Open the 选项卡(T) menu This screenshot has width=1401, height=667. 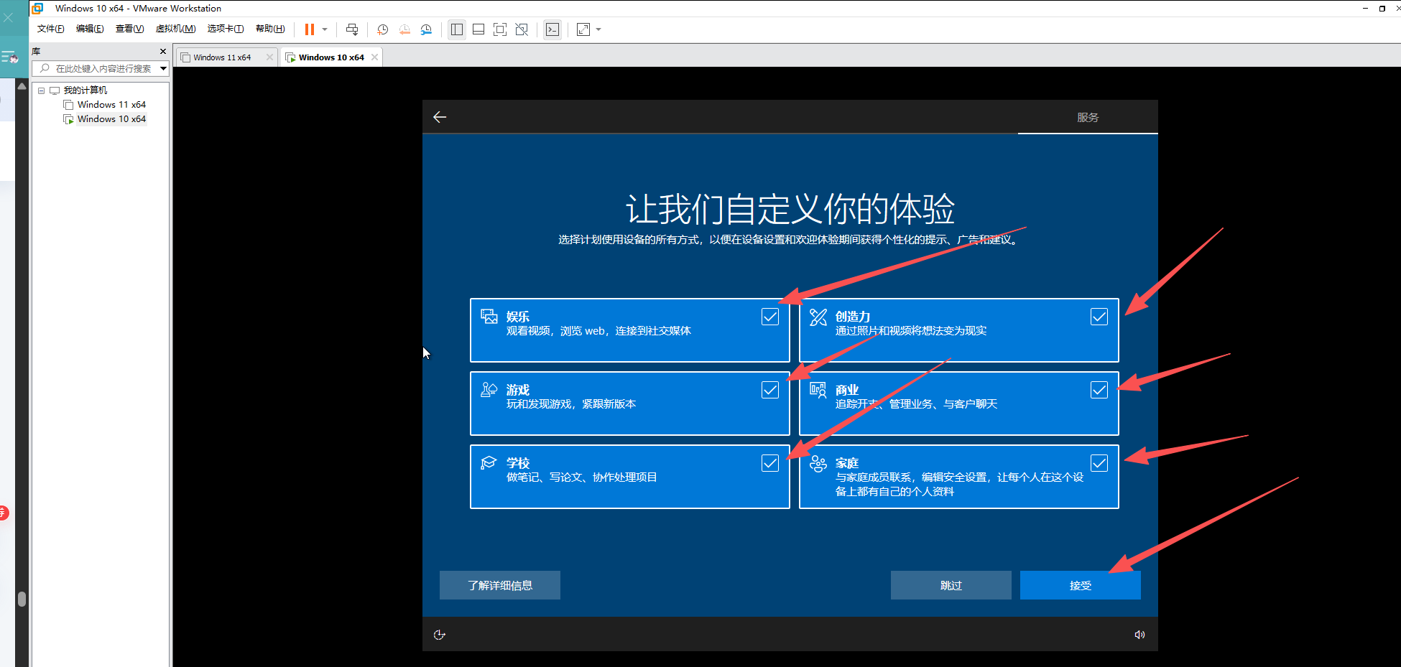point(226,29)
